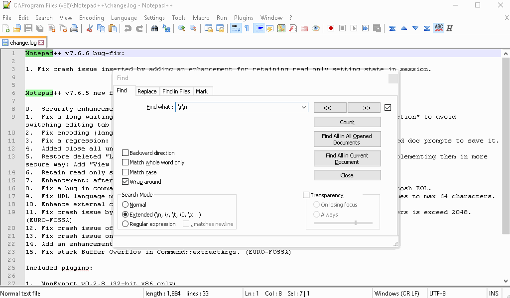This screenshot has width=510, height=298.
Task: Open the Search menu
Action: (x=44, y=17)
